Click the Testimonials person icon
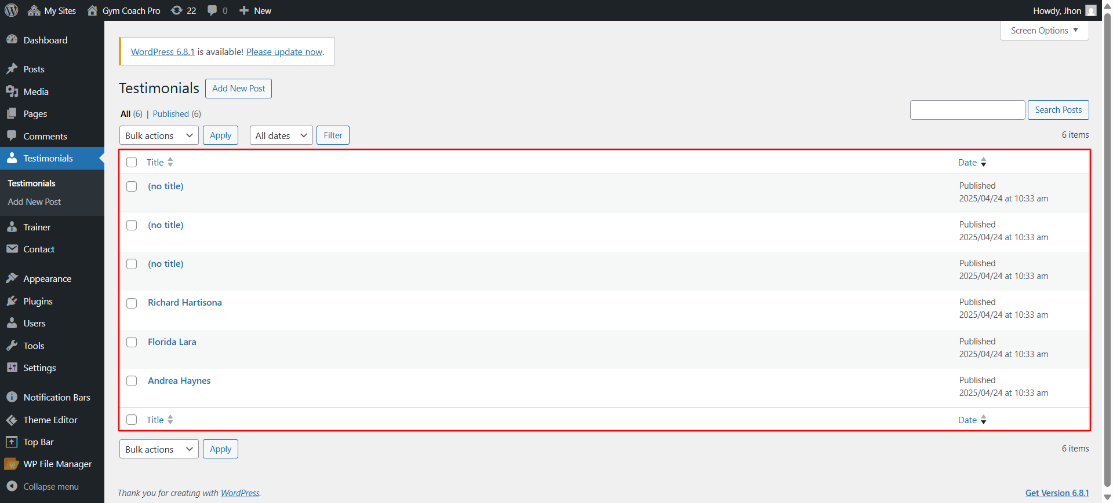 click(x=12, y=158)
